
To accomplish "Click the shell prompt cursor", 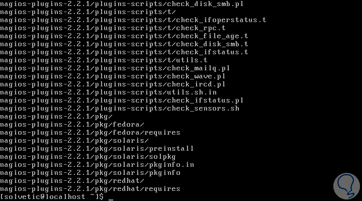I will coord(111,198).
